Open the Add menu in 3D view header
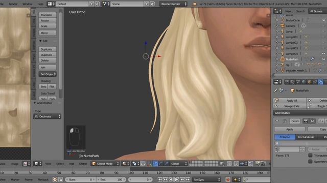 72,164
